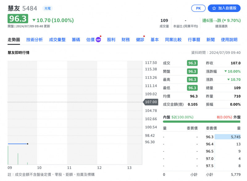247x181 pixels.
Task: Click the 107.00 previous close marker
Action: click(151, 102)
